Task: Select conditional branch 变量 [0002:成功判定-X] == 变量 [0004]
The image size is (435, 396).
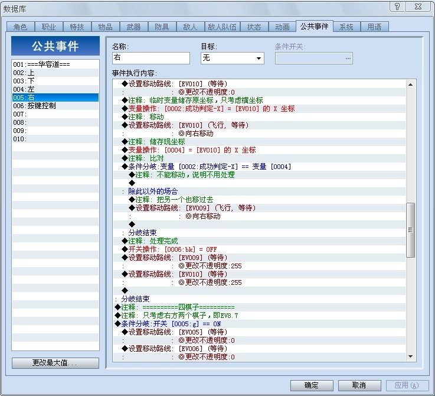Action: point(259,167)
